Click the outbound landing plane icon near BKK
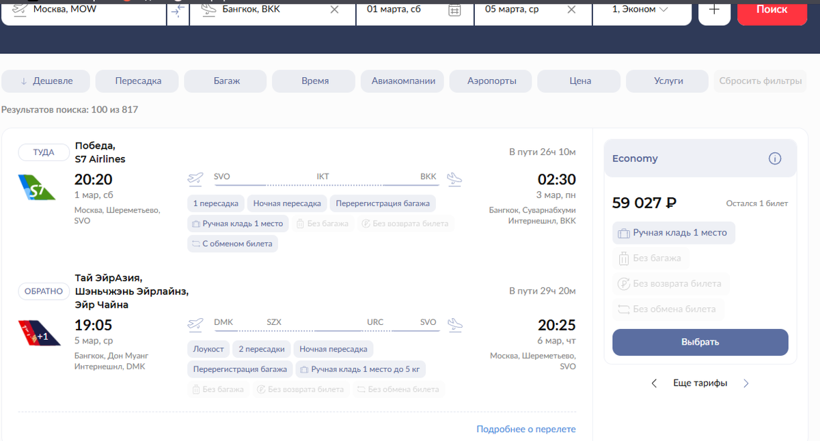 [x=454, y=179]
